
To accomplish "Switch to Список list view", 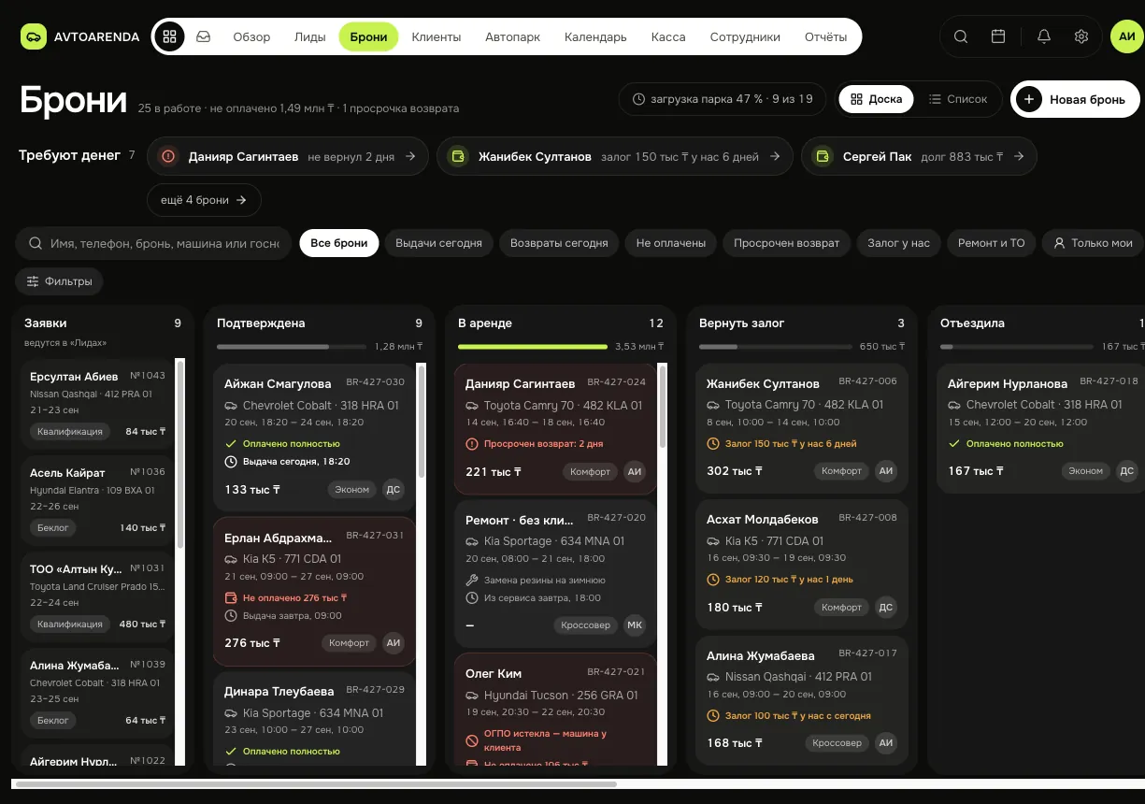I will coord(958,99).
